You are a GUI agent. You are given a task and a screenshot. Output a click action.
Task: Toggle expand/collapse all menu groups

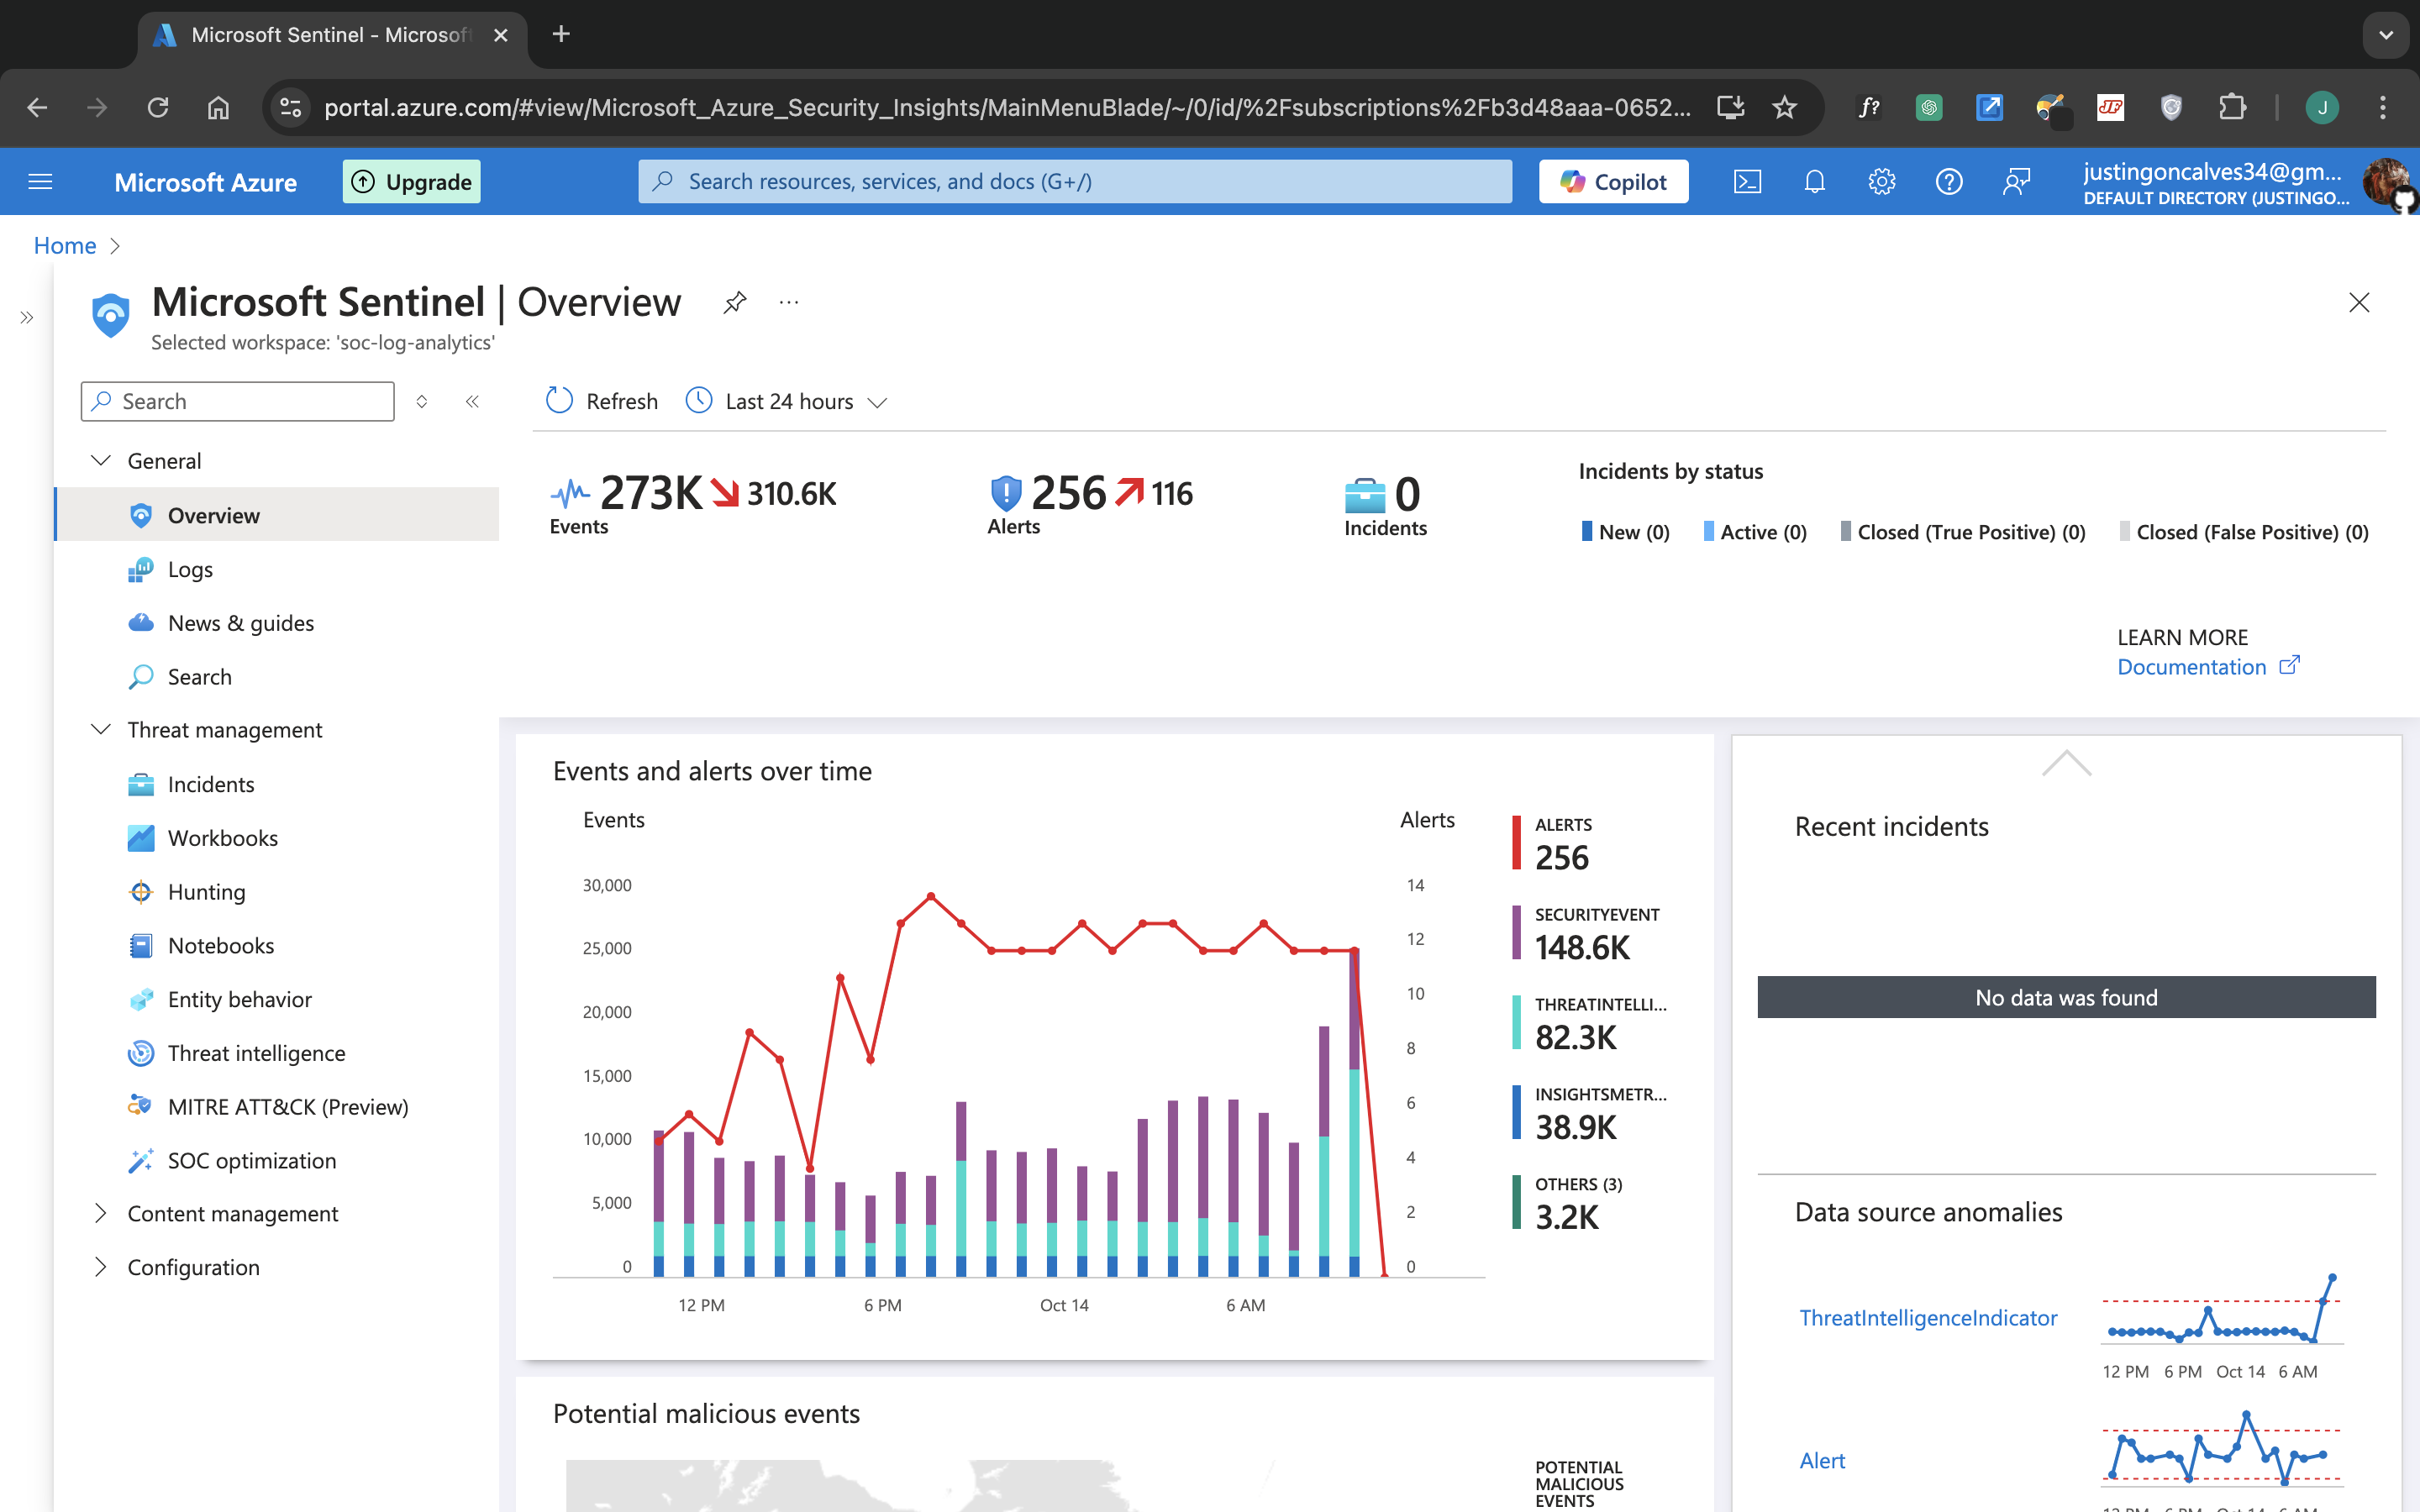(422, 401)
